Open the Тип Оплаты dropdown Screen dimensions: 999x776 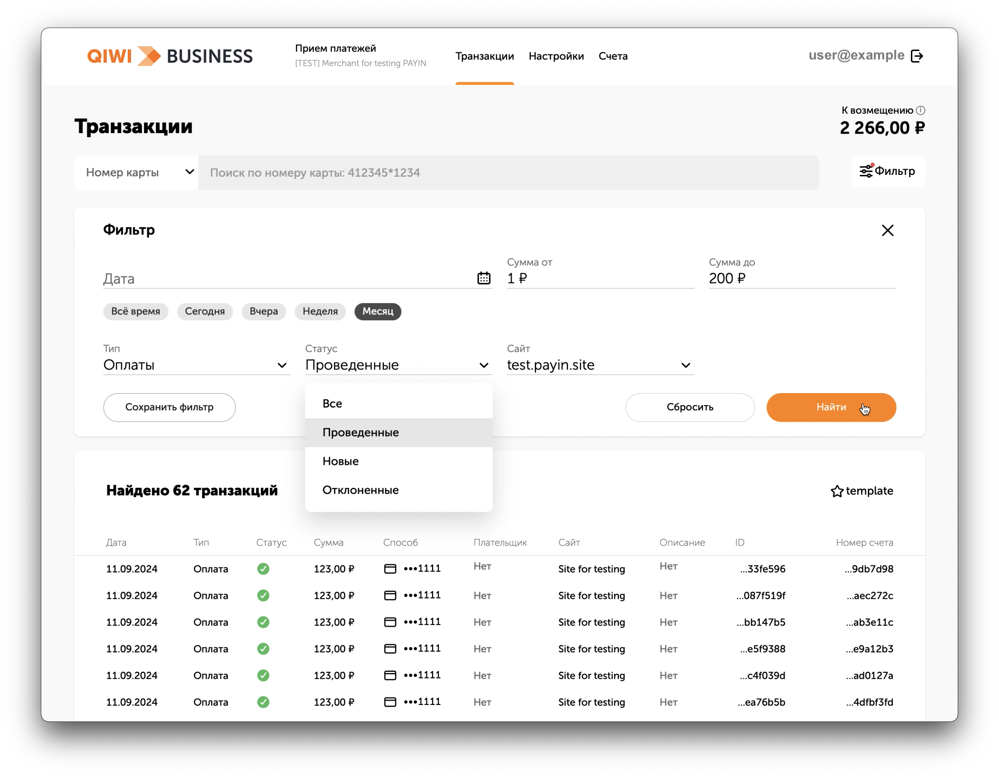coord(196,365)
